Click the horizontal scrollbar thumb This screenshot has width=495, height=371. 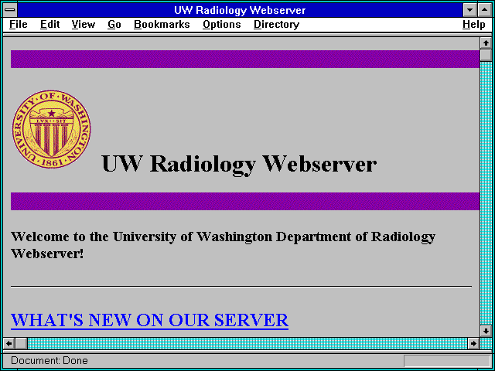pos(21,343)
